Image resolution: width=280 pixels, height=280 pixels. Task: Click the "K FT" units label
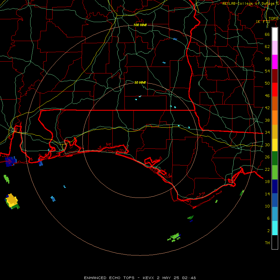point(263,21)
